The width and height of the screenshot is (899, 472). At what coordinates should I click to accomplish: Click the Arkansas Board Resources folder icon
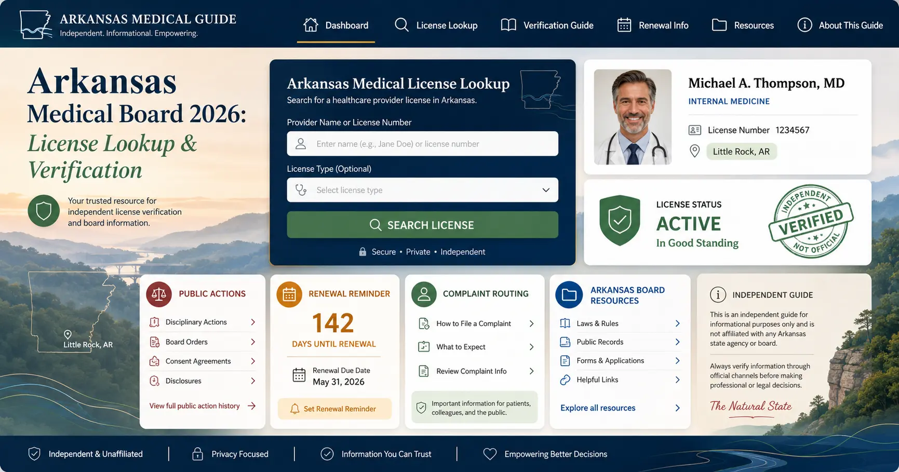tap(569, 295)
